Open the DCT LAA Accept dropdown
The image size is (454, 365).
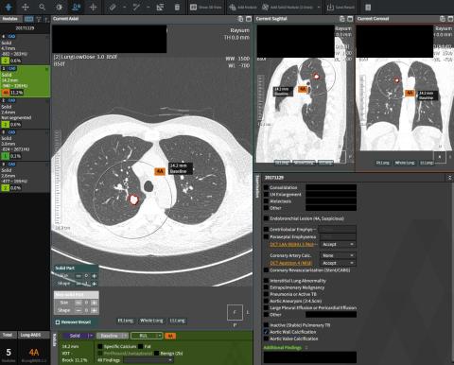338,244
